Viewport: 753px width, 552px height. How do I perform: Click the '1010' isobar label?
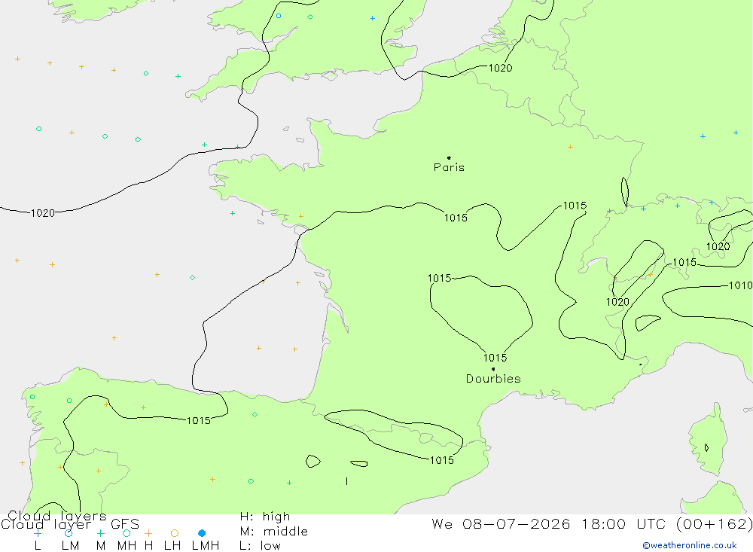click(740, 286)
